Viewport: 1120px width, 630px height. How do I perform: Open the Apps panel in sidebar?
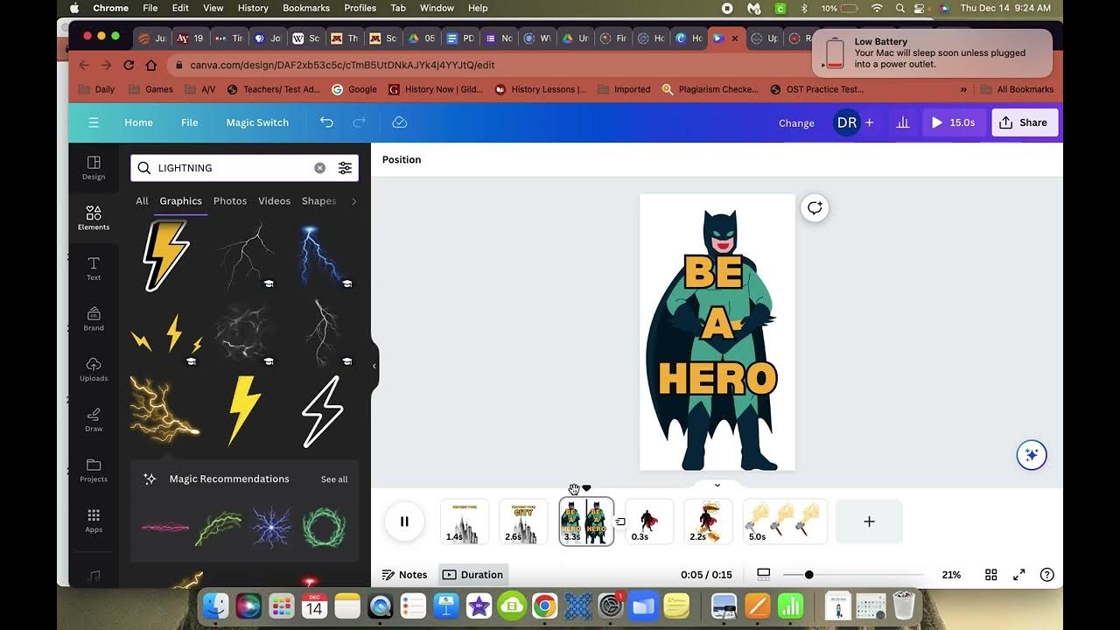coord(94,520)
